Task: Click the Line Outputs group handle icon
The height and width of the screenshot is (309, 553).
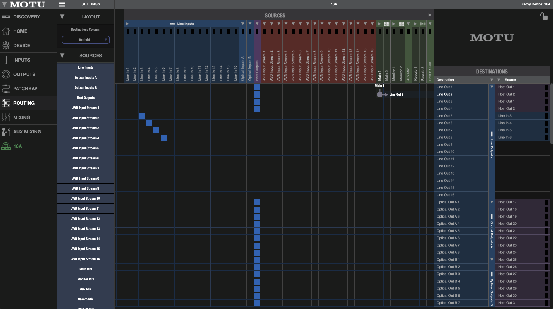Action: pos(492,134)
